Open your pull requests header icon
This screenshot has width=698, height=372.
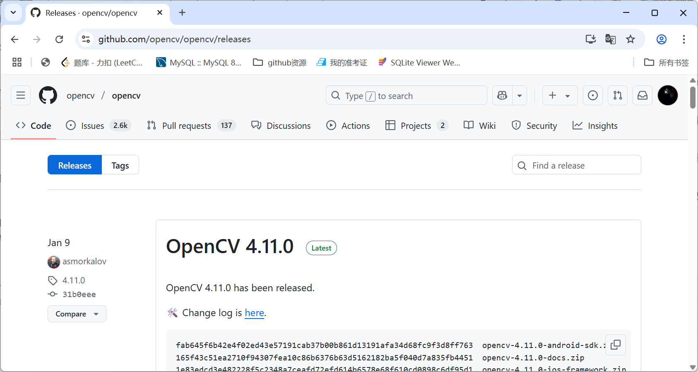click(x=618, y=96)
